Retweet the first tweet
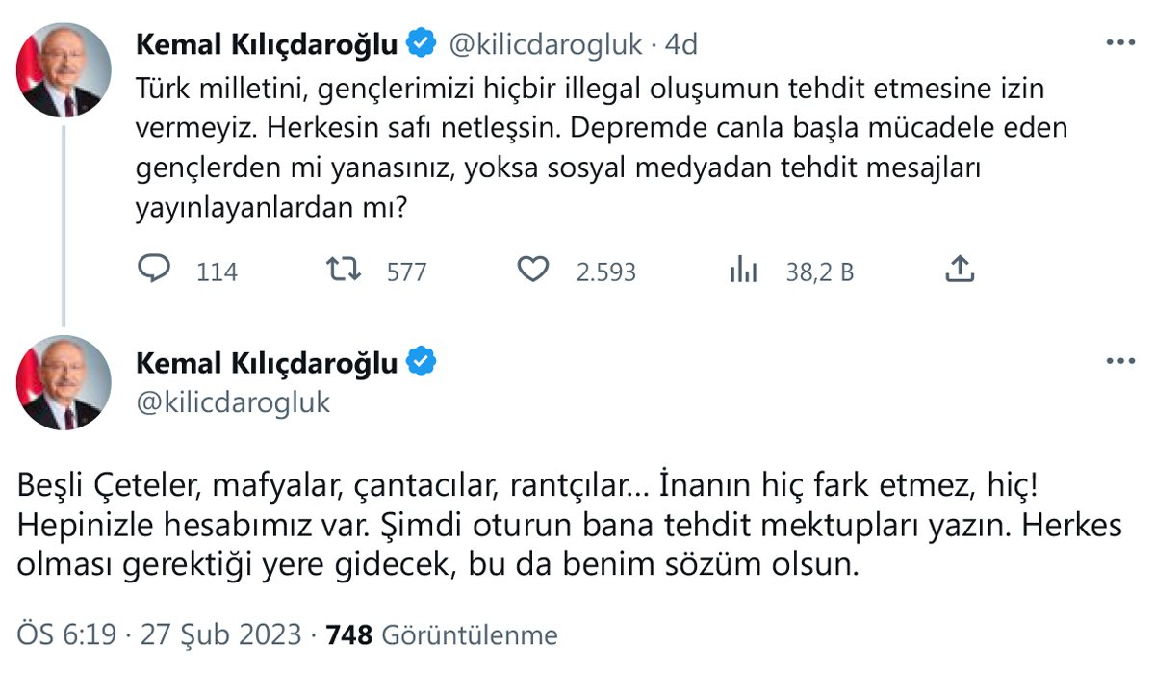Image resolution: width=1155 pixels, height=673 pixels. [344, 271]
